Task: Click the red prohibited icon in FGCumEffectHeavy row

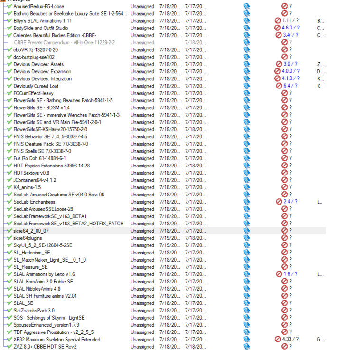Action: tap(284, 93)
